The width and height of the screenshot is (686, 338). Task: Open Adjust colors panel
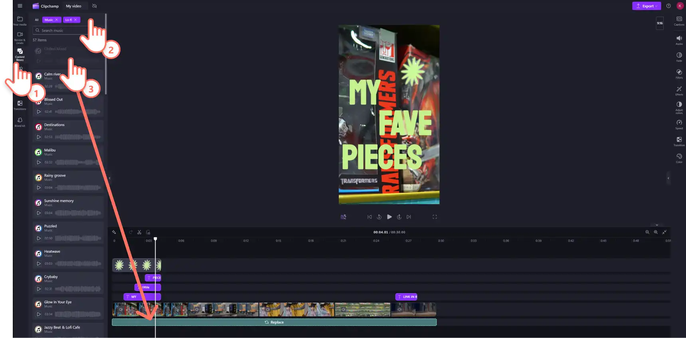pyautogui.click(x=679, y=107)
